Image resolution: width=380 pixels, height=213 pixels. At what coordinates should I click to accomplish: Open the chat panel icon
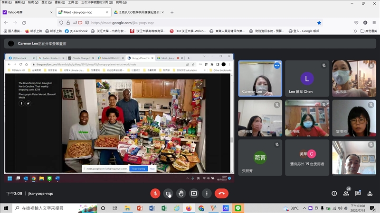tap(358, 193)
